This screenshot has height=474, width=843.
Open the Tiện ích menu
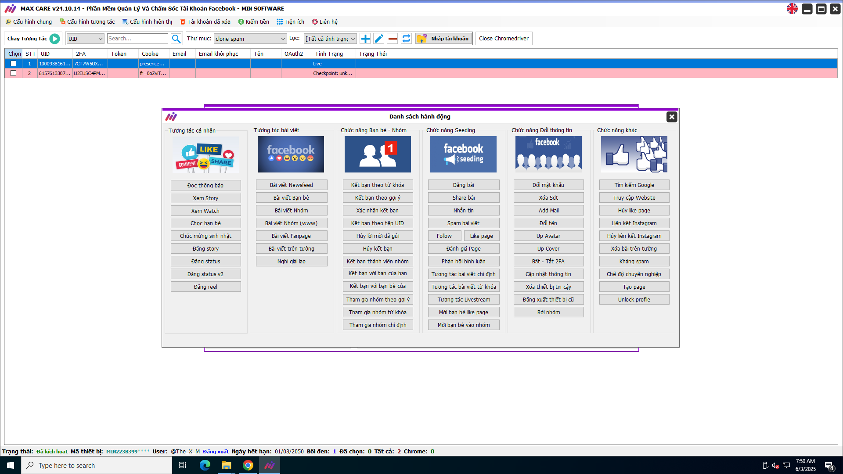[x=290, y=22]
